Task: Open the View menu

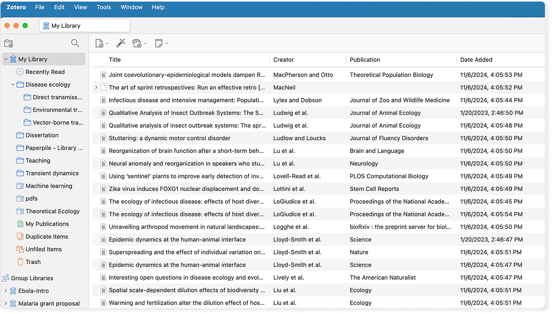Action: click(80, 7)
